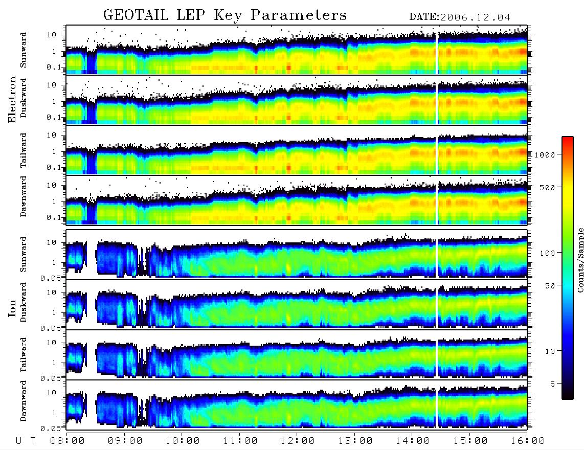Click the 1000 color bar tick label
This screenshot has width=584, height=450.
point(545,154)
